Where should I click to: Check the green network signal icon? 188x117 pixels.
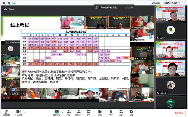point(14,3)
